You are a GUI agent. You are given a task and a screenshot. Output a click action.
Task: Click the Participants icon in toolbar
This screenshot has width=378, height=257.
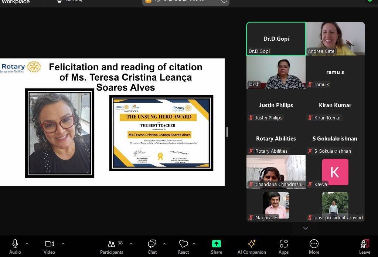111,244
